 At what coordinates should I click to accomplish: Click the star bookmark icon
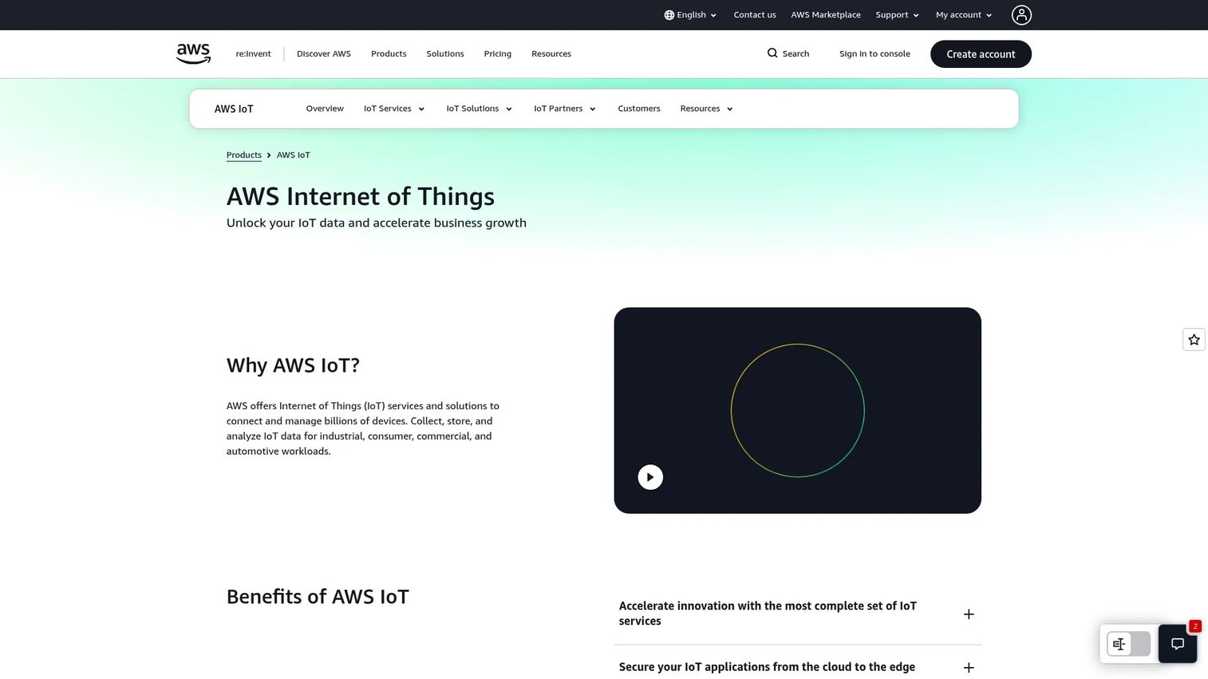1194,340
